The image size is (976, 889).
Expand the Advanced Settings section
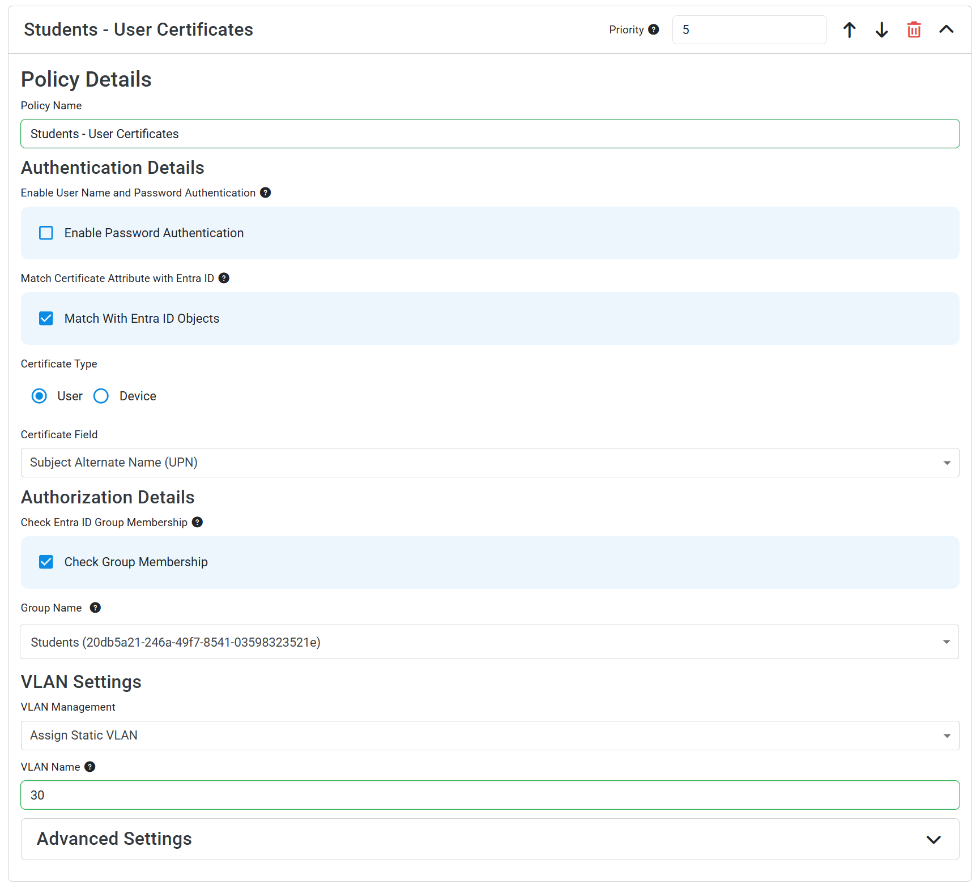pos(934,839)
